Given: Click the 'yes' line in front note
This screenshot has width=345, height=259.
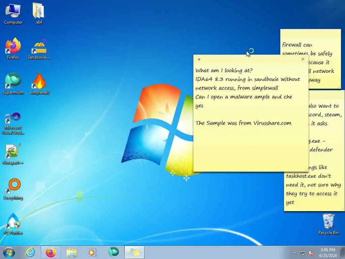Looking at the screenshot, I should pos(199,106).
